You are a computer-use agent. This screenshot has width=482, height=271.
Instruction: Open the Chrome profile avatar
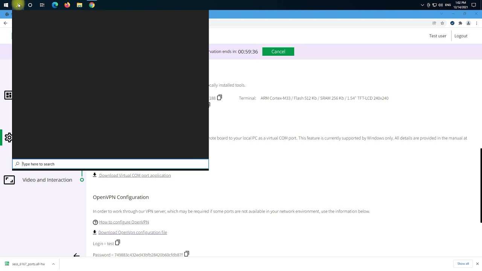point(468,23)
